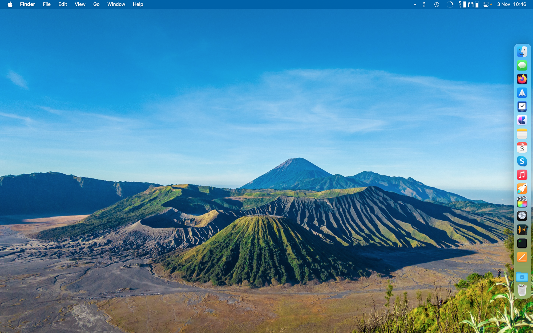Open the Apple menu
The image size is (533, 333).
click(10, 4)
